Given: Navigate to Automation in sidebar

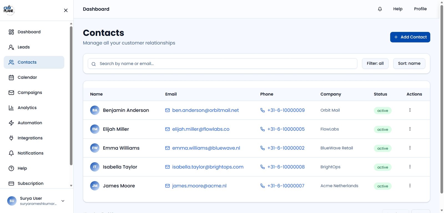Looking at the screenshot, I should [30, 123].
